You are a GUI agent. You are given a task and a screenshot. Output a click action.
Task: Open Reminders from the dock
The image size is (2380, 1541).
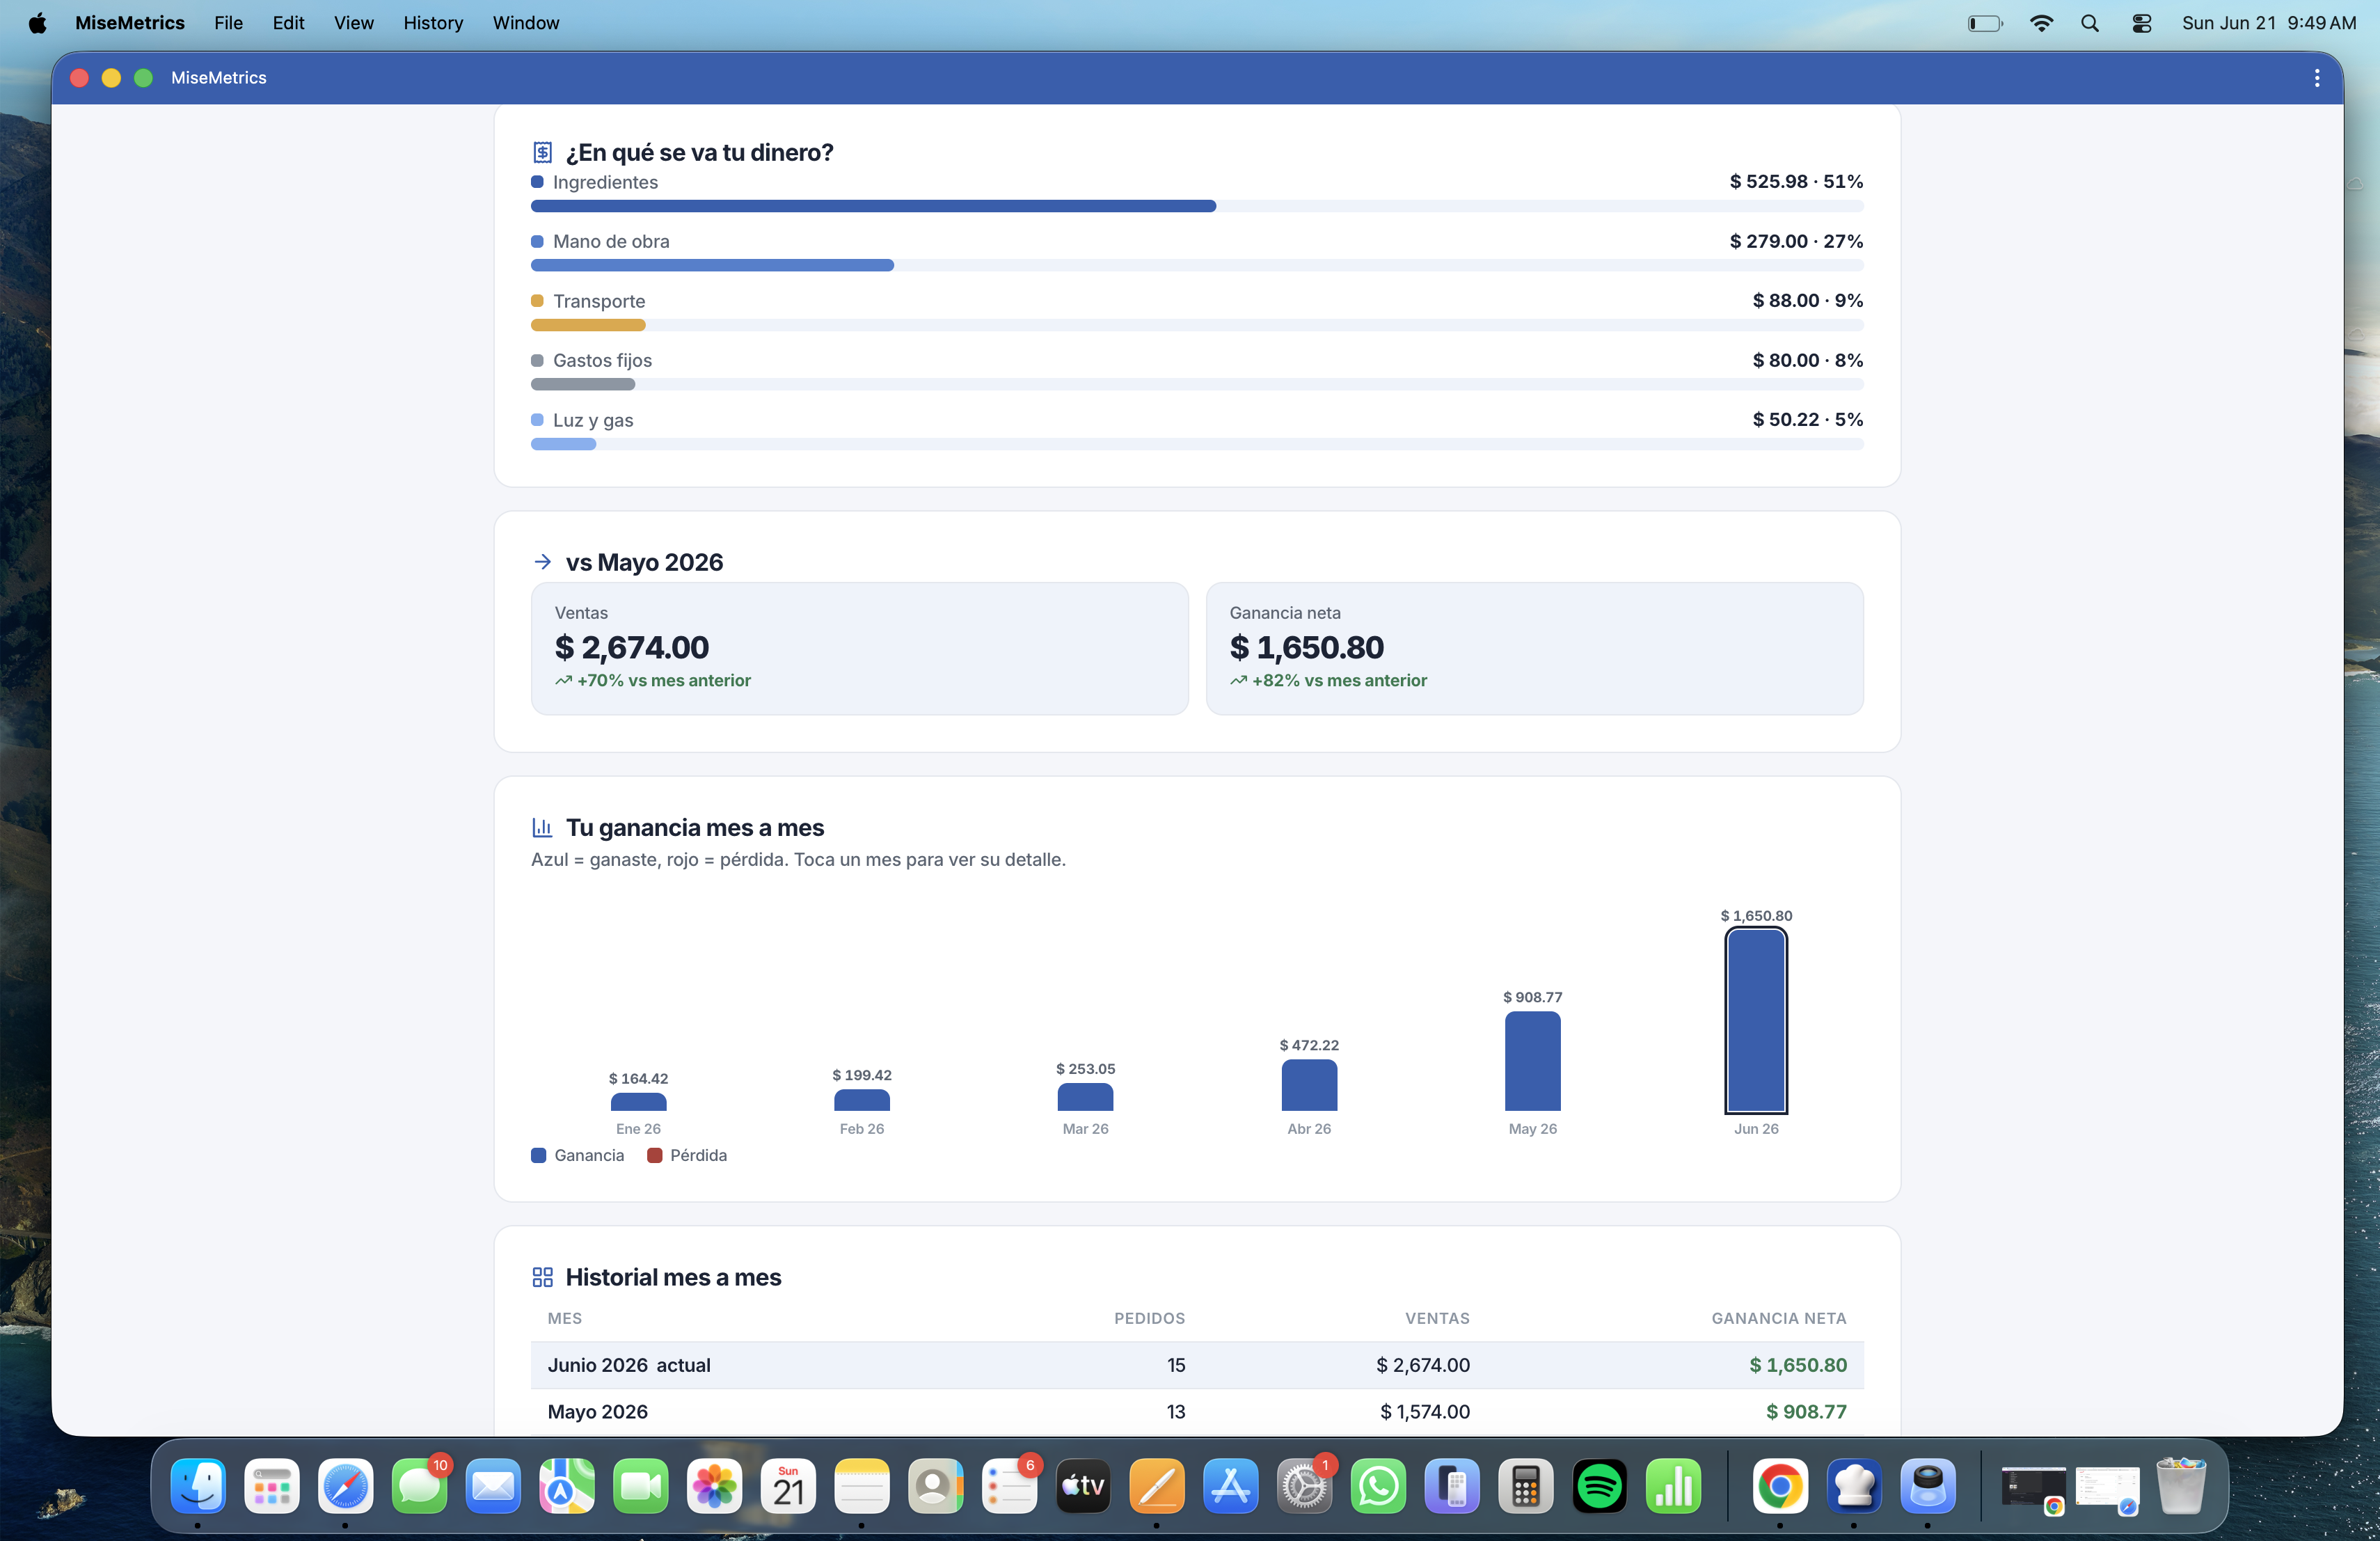(x=1010, y=1486)
